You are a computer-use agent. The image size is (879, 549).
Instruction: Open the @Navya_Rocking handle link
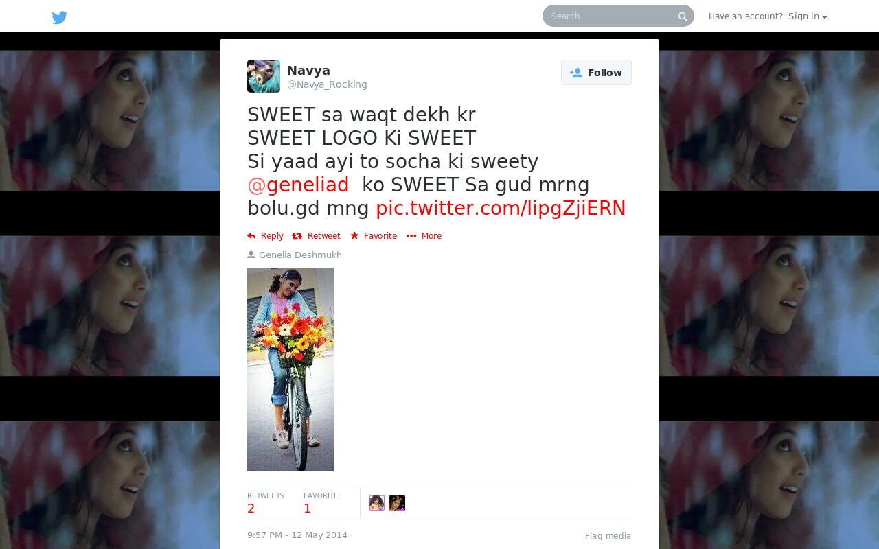pyautogui.click(x=327, y=85)
